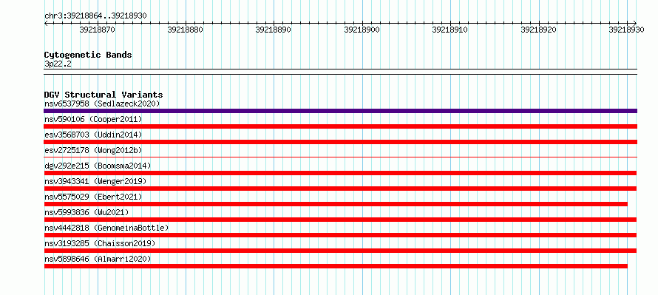Click the red bar under nsv5898646
The image size is (658, 295).
click(x=336, y=266)
